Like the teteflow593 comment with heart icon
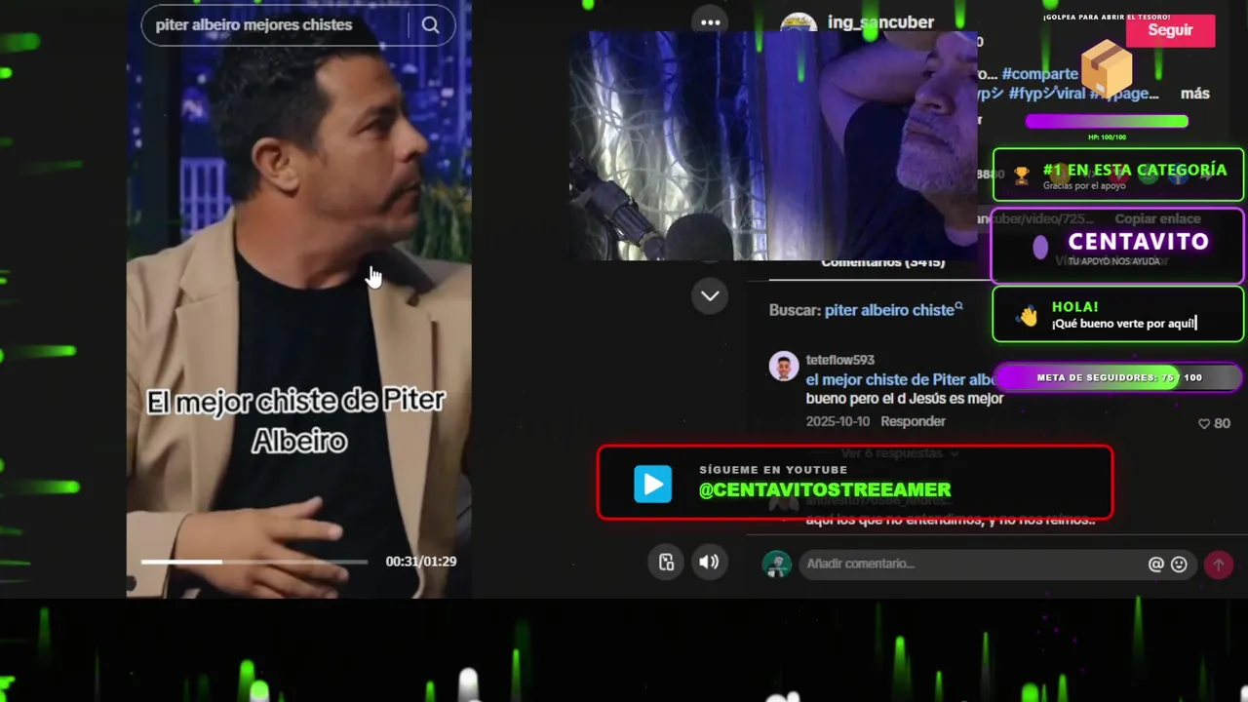This screenshot has width=1248, height=702. pos(1204,423)
